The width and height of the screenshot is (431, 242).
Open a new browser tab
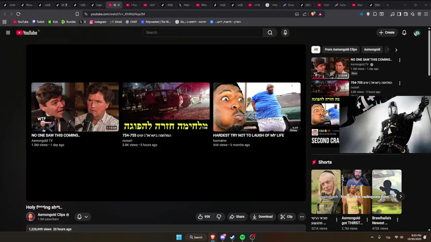point(388,5)
